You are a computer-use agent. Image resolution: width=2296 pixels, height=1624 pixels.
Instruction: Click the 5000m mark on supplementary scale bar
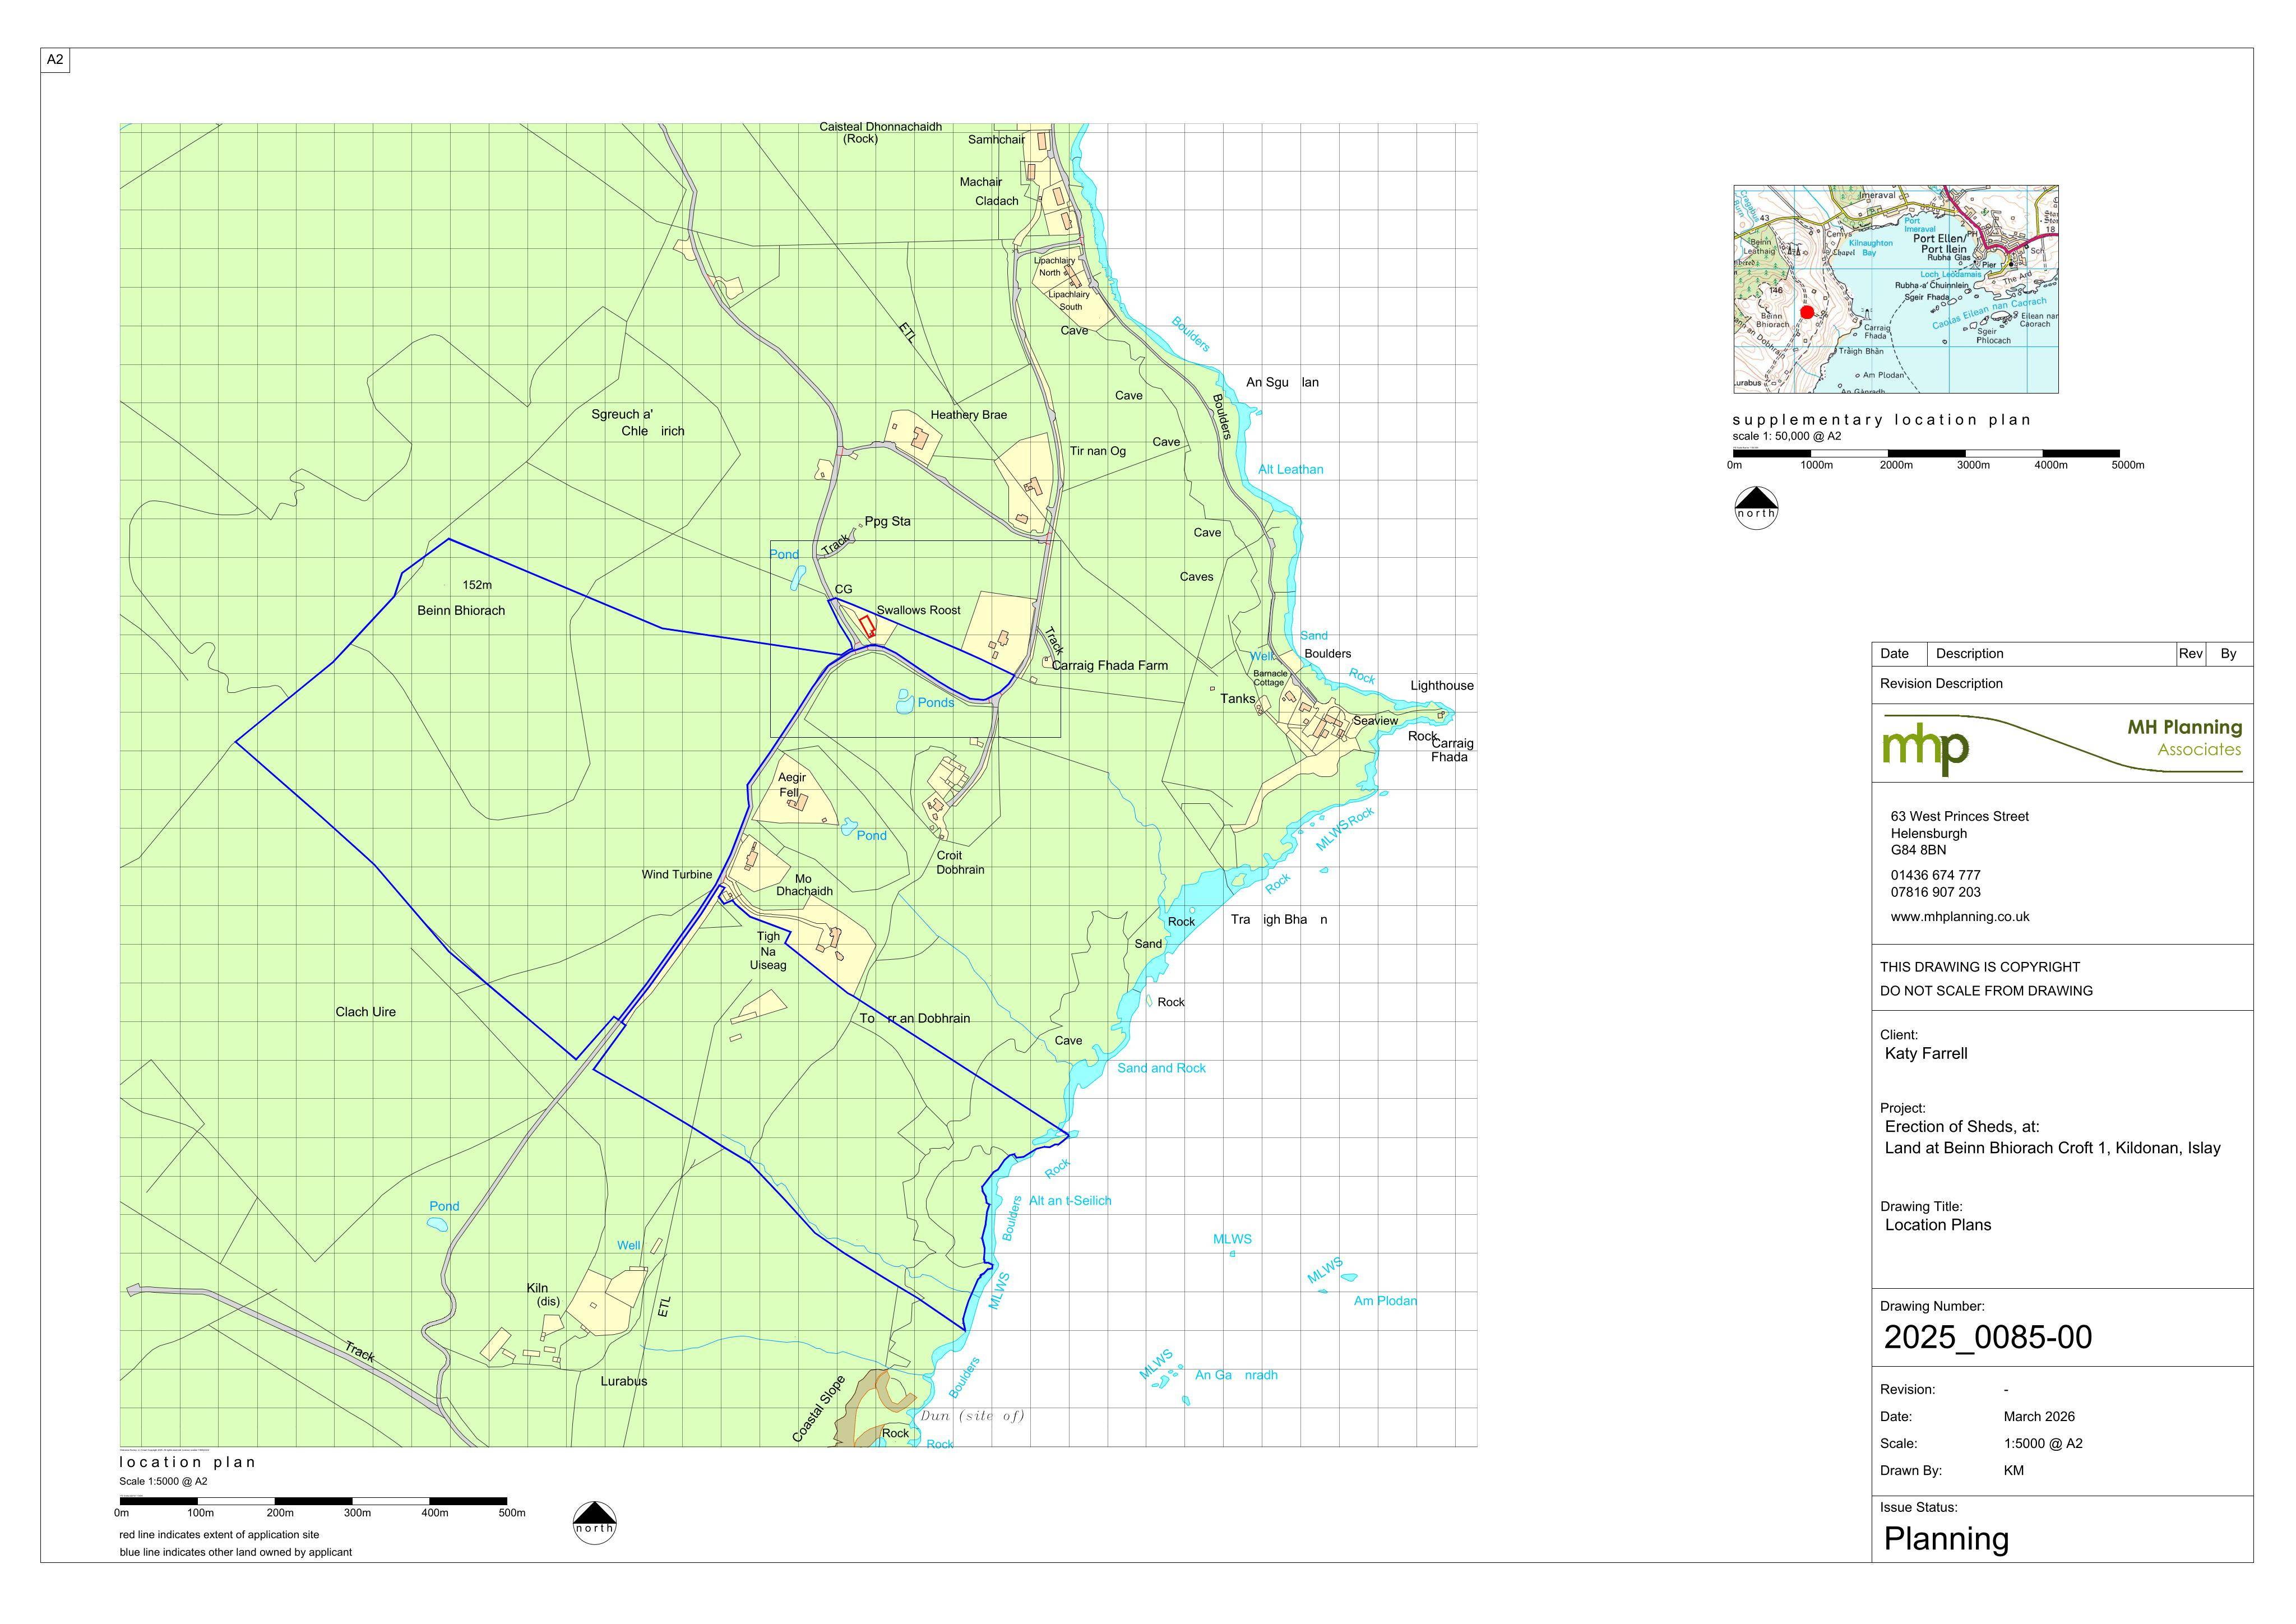(2128, 465)
